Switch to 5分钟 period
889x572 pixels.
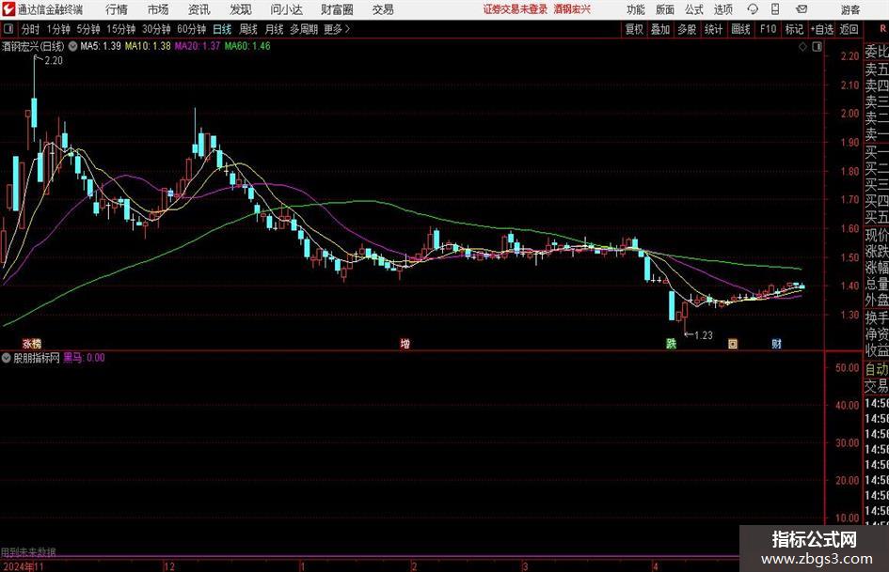pos(88,29)
